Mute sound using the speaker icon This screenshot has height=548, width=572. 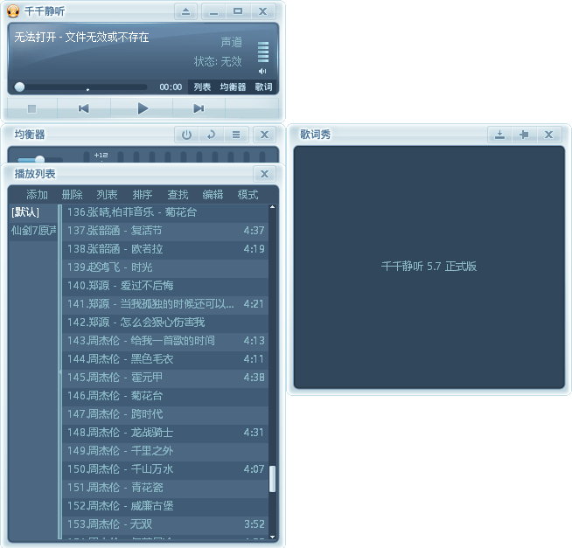pyautogui.click(x=262, y=71)
